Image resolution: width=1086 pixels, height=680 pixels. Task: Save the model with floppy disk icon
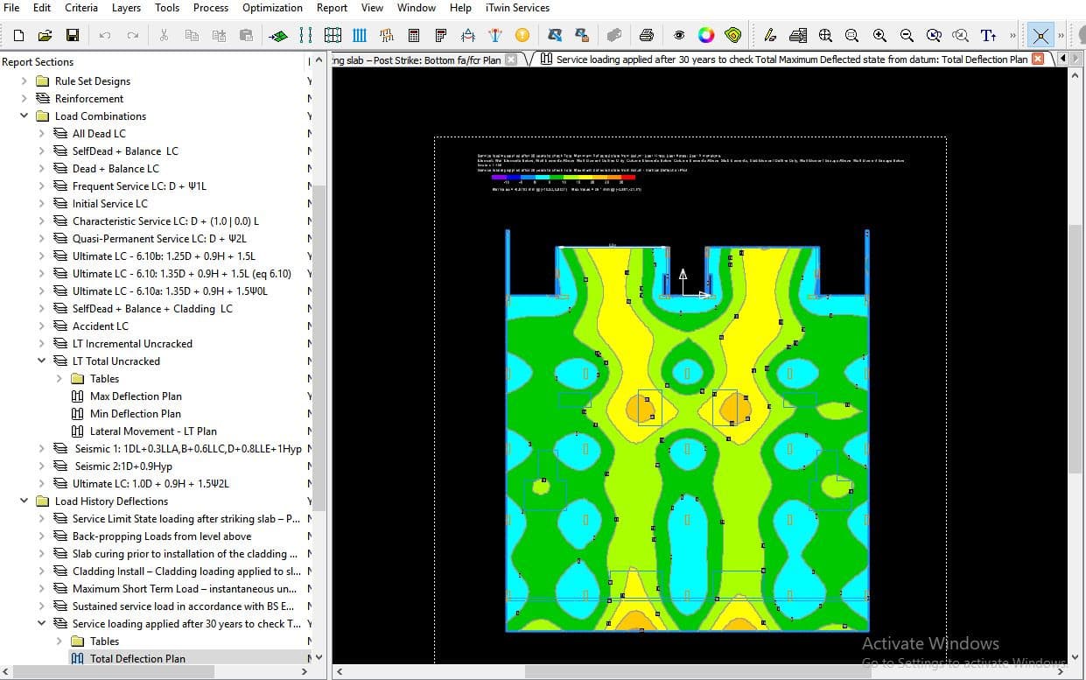tap(73, 36)
